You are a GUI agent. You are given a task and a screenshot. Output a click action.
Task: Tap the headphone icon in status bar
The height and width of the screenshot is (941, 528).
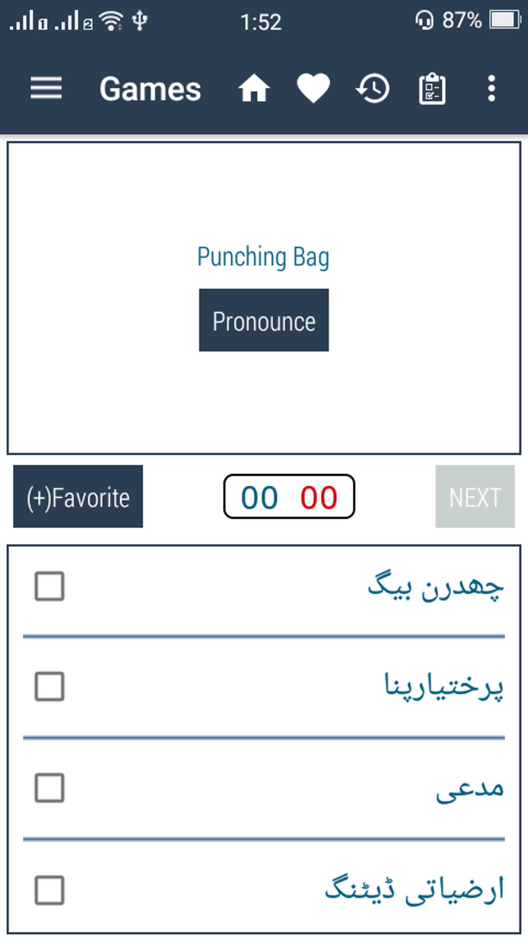(x=424, y=21)
